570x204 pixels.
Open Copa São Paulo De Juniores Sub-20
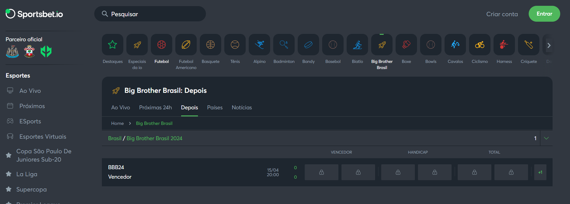pos(44,155)
